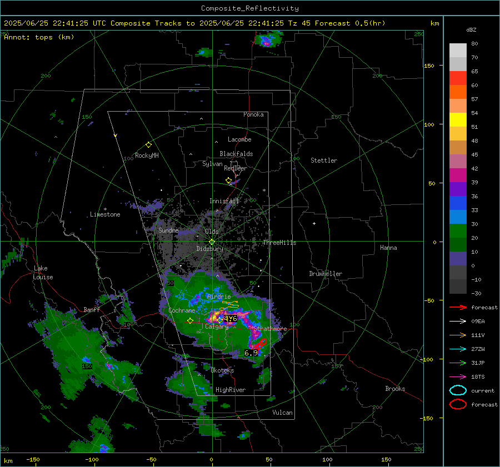
Task: Click the 6.9 km storm top label
Action: click(x=251, y=353)
